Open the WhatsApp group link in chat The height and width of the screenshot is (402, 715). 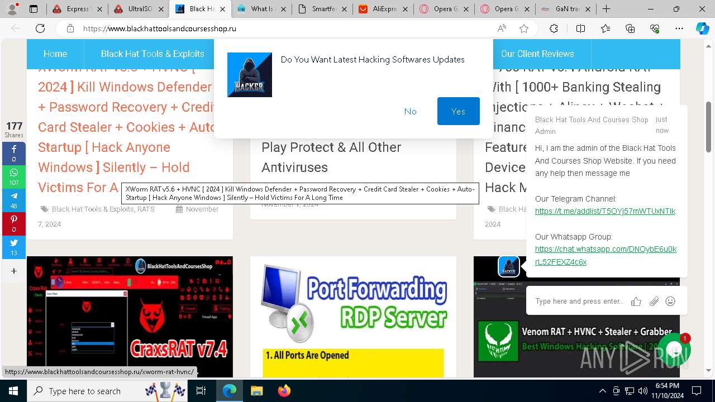[606, 255]
